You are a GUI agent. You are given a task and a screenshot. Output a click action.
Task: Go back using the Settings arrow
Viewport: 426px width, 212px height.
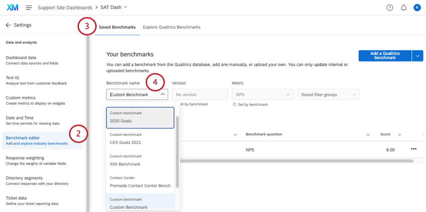9,25
